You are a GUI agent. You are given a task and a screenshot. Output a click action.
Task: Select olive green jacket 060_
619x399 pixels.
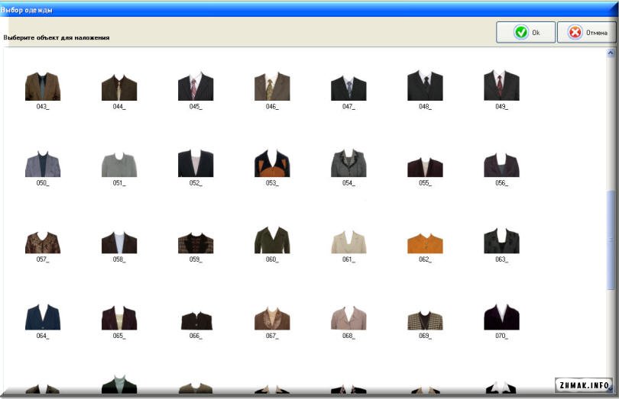[x=272, y=240]
